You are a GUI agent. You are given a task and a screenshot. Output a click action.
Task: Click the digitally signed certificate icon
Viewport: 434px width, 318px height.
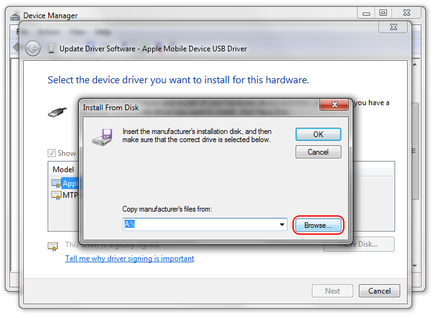(53, 246)
